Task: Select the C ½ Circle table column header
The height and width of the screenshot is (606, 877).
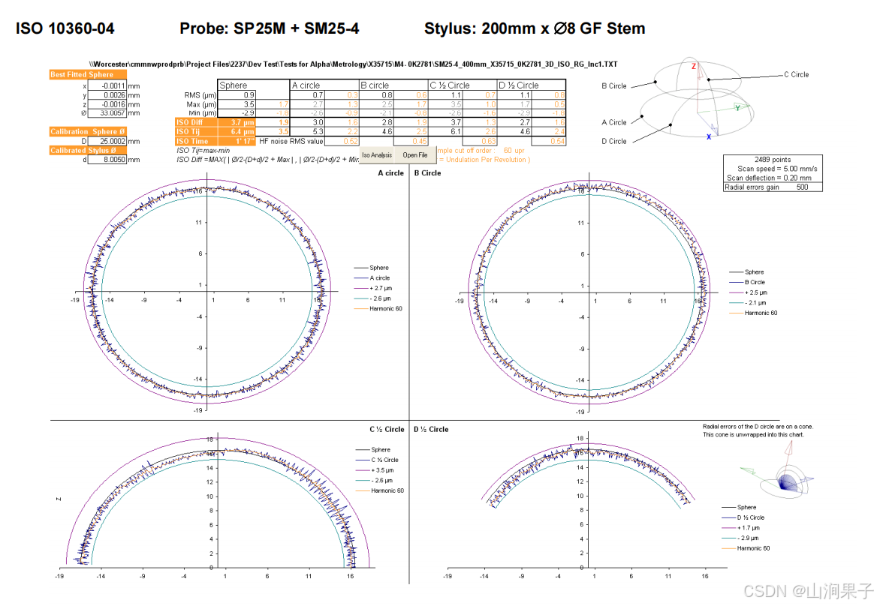Action: (x=463, y=85)
